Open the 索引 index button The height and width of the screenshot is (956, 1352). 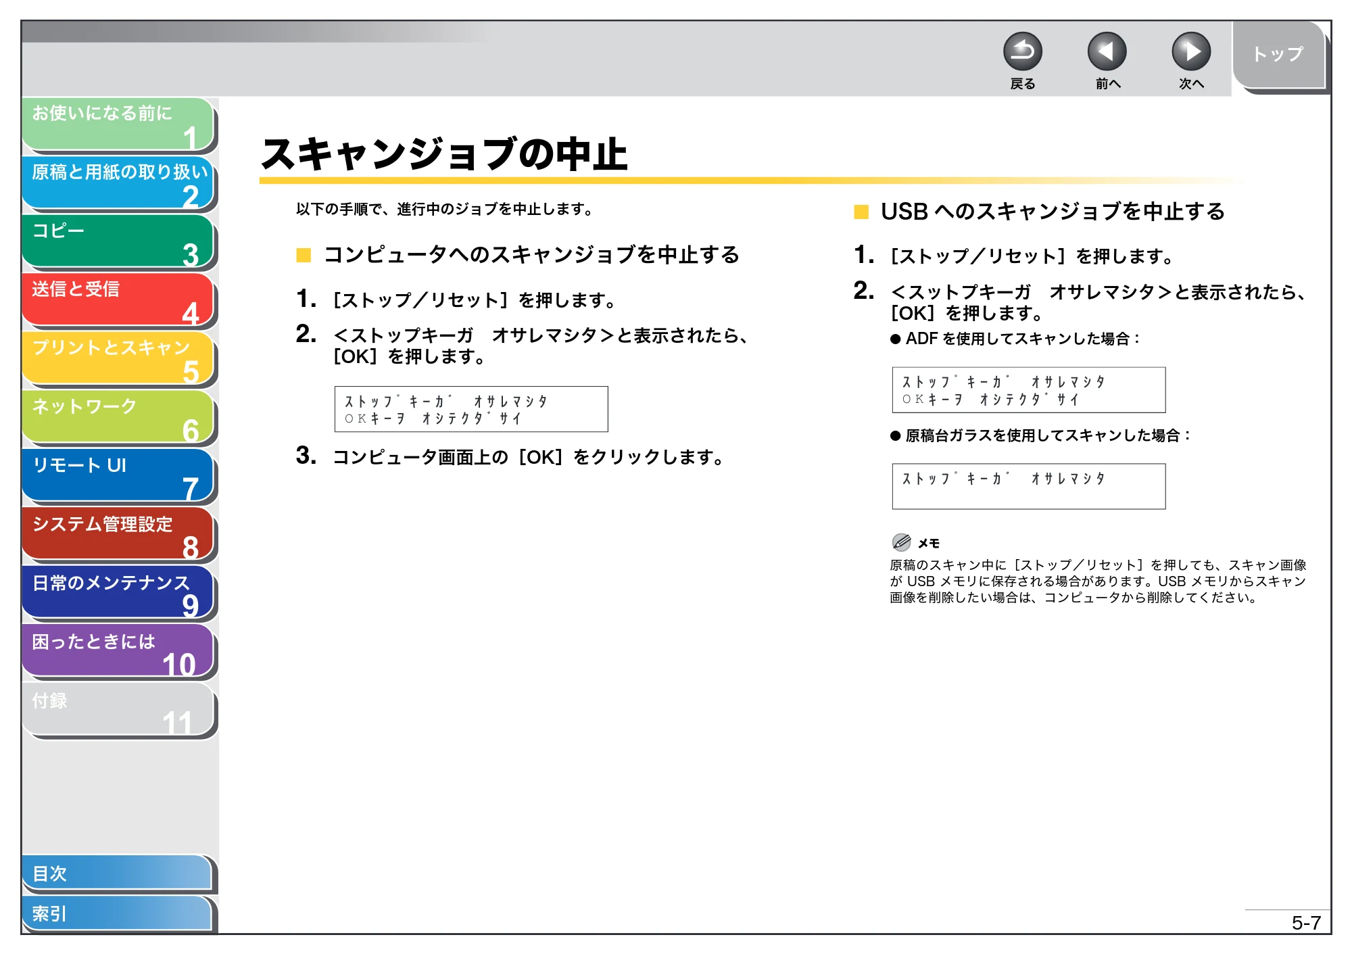point(118,913)
